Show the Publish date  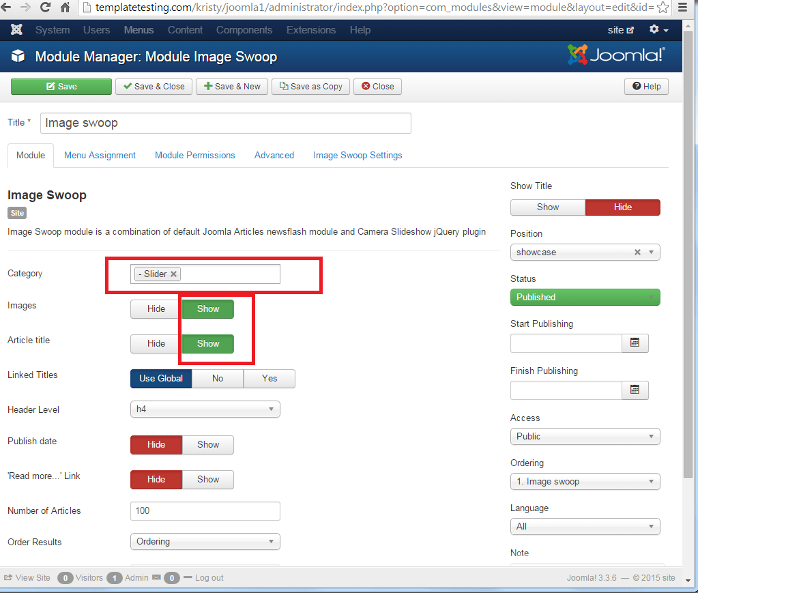click(207, 444)
